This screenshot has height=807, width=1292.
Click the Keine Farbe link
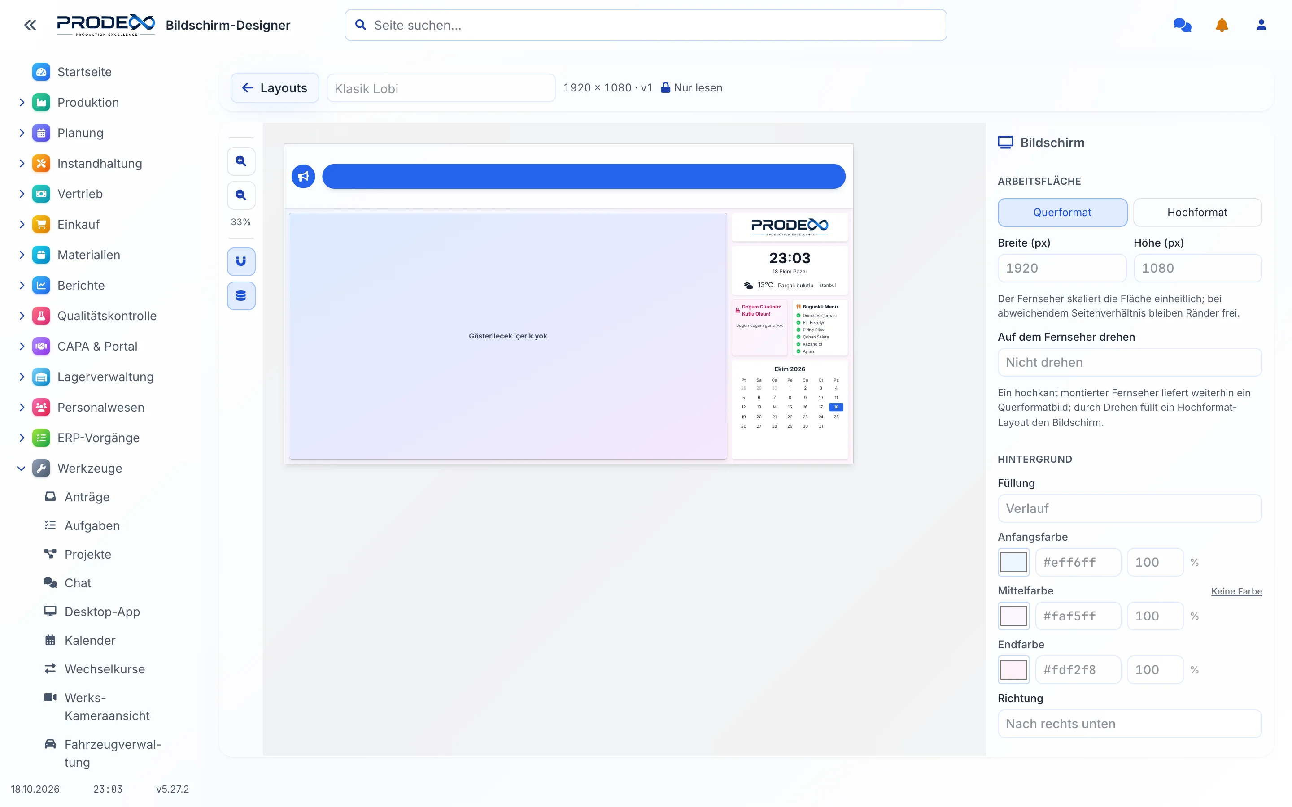[x=1236, y=591]
